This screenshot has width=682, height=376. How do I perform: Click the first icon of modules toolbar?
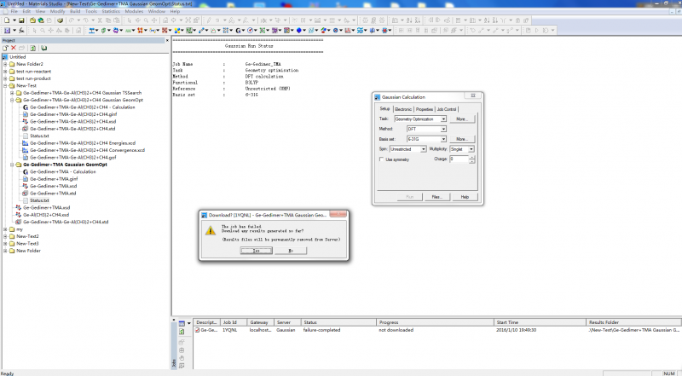click(92, 31)
